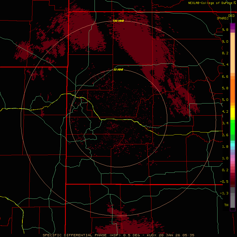This screenshot has height=237, width=237.
Task: Click the [PHAS] units label
Action: click(223, 18)
